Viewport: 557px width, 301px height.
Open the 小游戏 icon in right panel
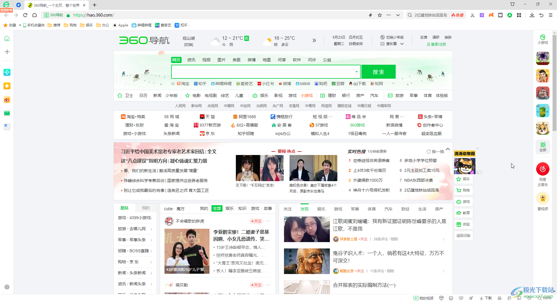542,39
